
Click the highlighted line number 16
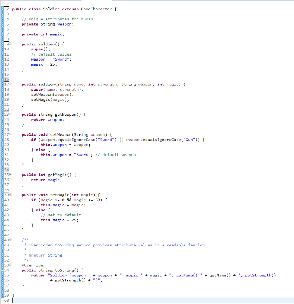coord(7,79)
